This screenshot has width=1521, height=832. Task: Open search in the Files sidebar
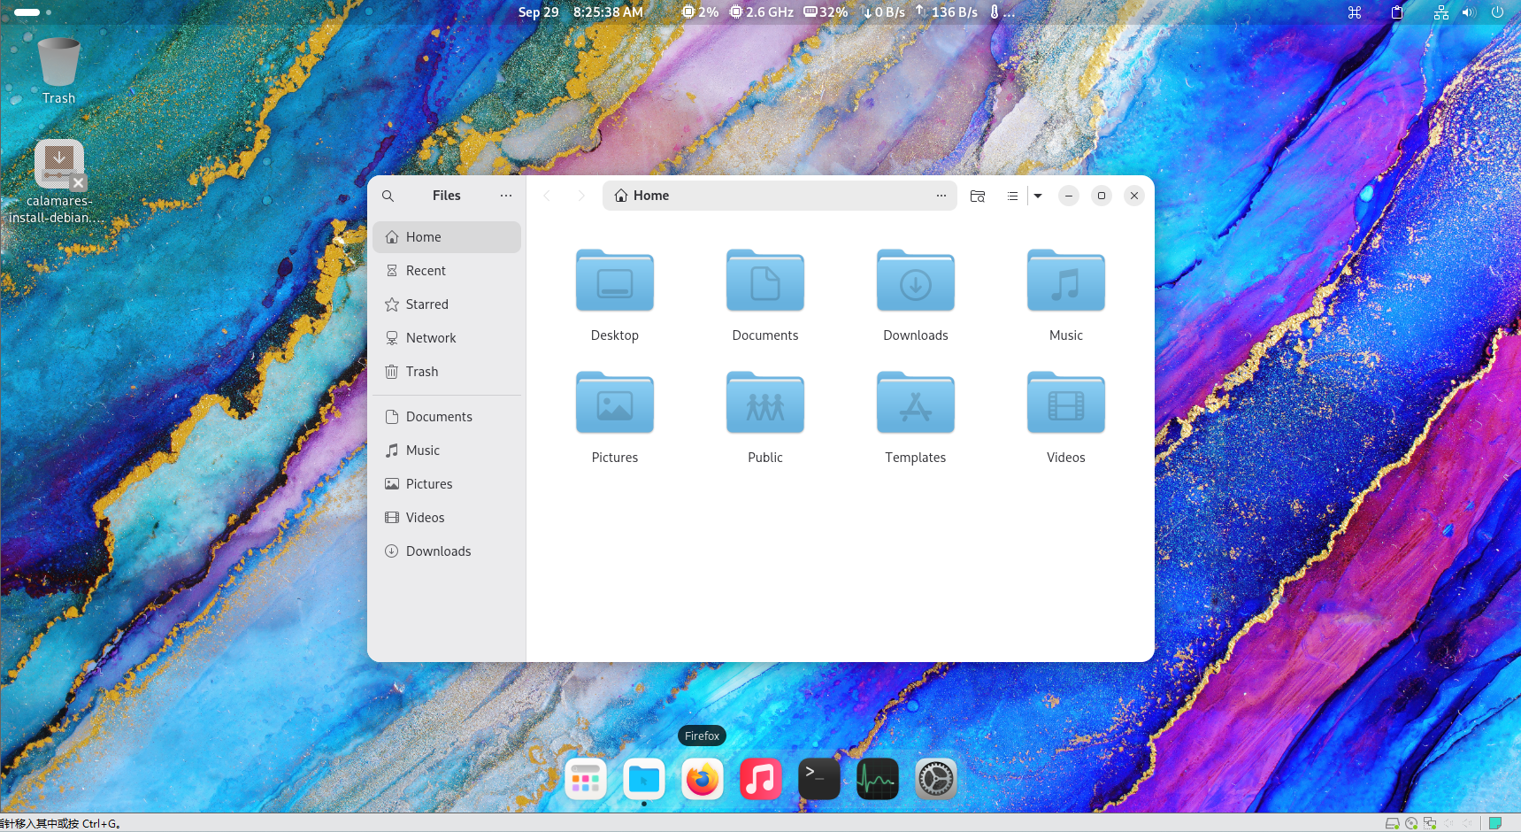(388, 196)
